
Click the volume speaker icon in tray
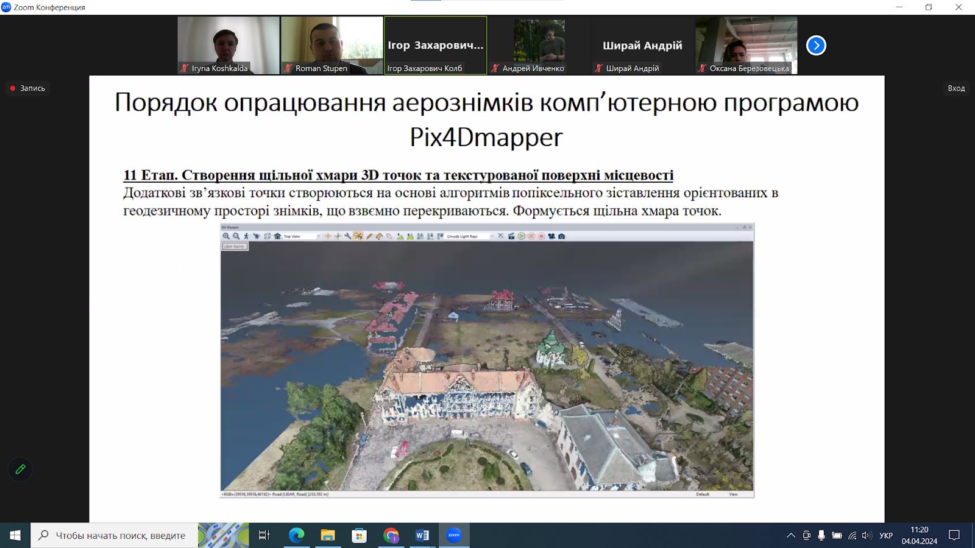[867, 535]
